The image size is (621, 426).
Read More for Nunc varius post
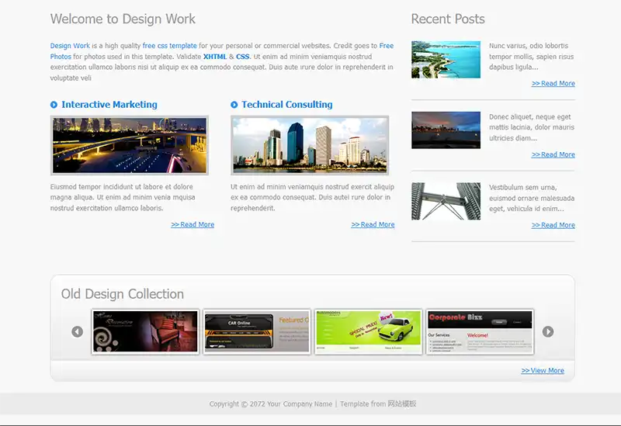coord(553,83)
